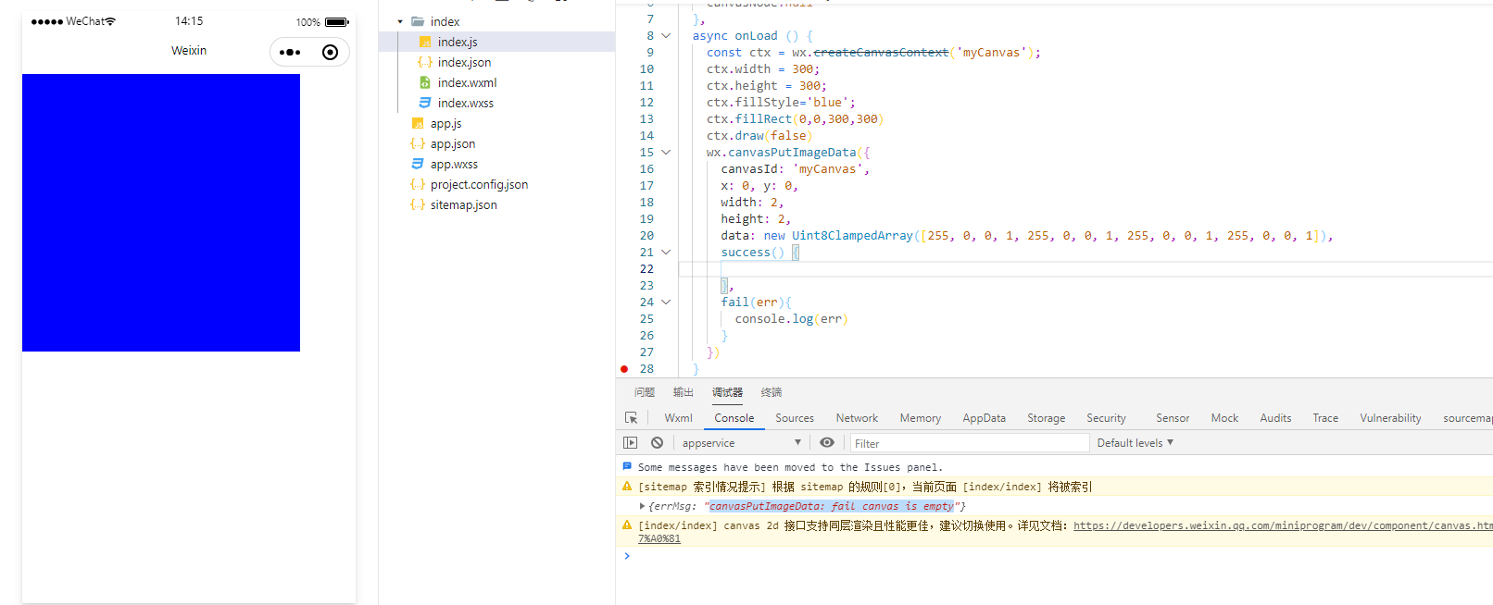This screenshot has height=605, width=1493.
Task: Open the developers.weixin.qq.com canvas documentation link
Action: pos(1283,525)
